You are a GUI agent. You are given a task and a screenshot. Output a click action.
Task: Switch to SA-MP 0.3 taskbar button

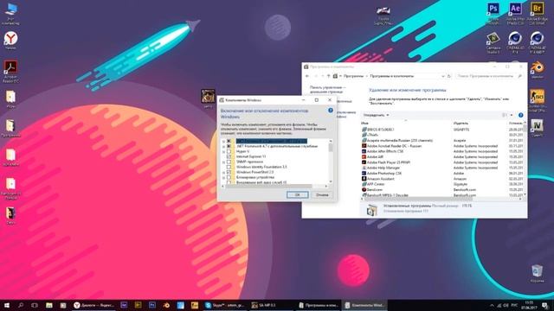coord(271,305)
